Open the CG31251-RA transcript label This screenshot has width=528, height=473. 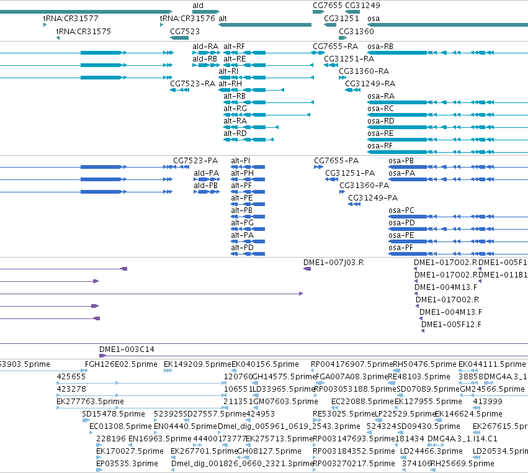click(x=349, y=58)
